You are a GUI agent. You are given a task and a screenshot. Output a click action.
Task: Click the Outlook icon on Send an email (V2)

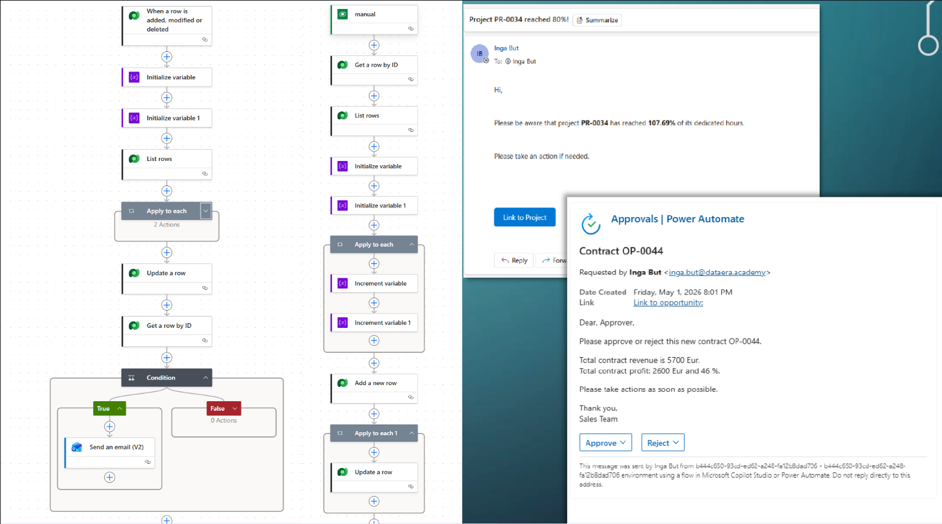[77, 447]
